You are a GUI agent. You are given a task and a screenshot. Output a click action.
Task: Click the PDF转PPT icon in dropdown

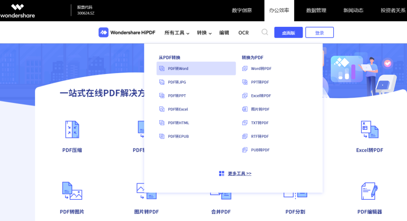[x=162, y=96]
